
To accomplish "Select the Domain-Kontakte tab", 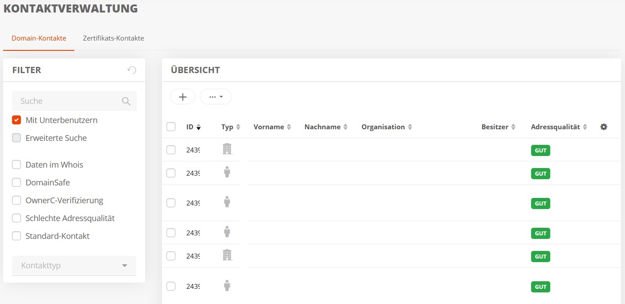I will (x=39, y=38).
